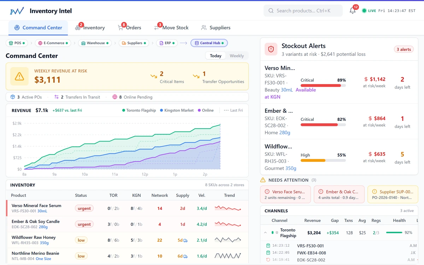Viewport: 424px width, 265px height.
Task: Click the Ember & Oak Soy Candle product name
Action: click(36, 222)
